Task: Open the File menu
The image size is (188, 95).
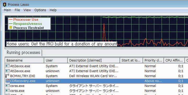Action: pyautogui.click(x=17, y=10)
